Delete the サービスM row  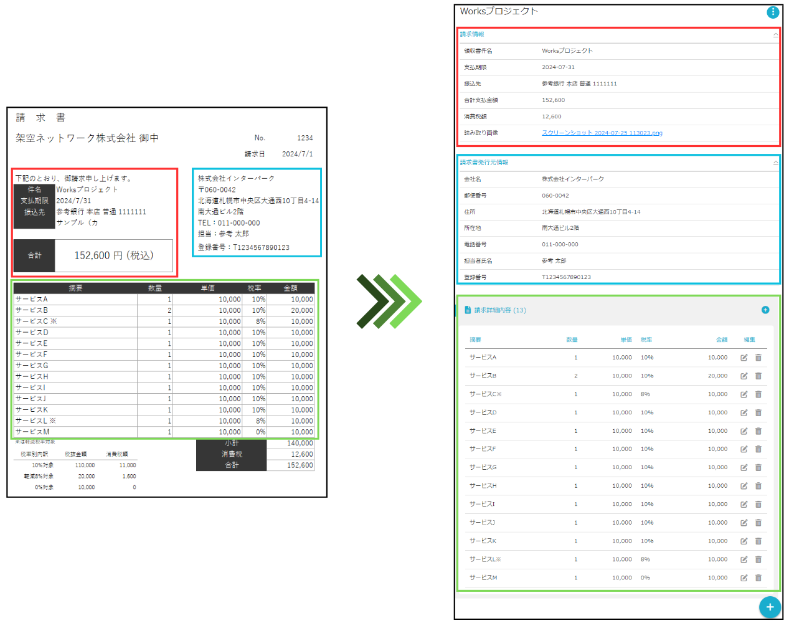point(758,578)
